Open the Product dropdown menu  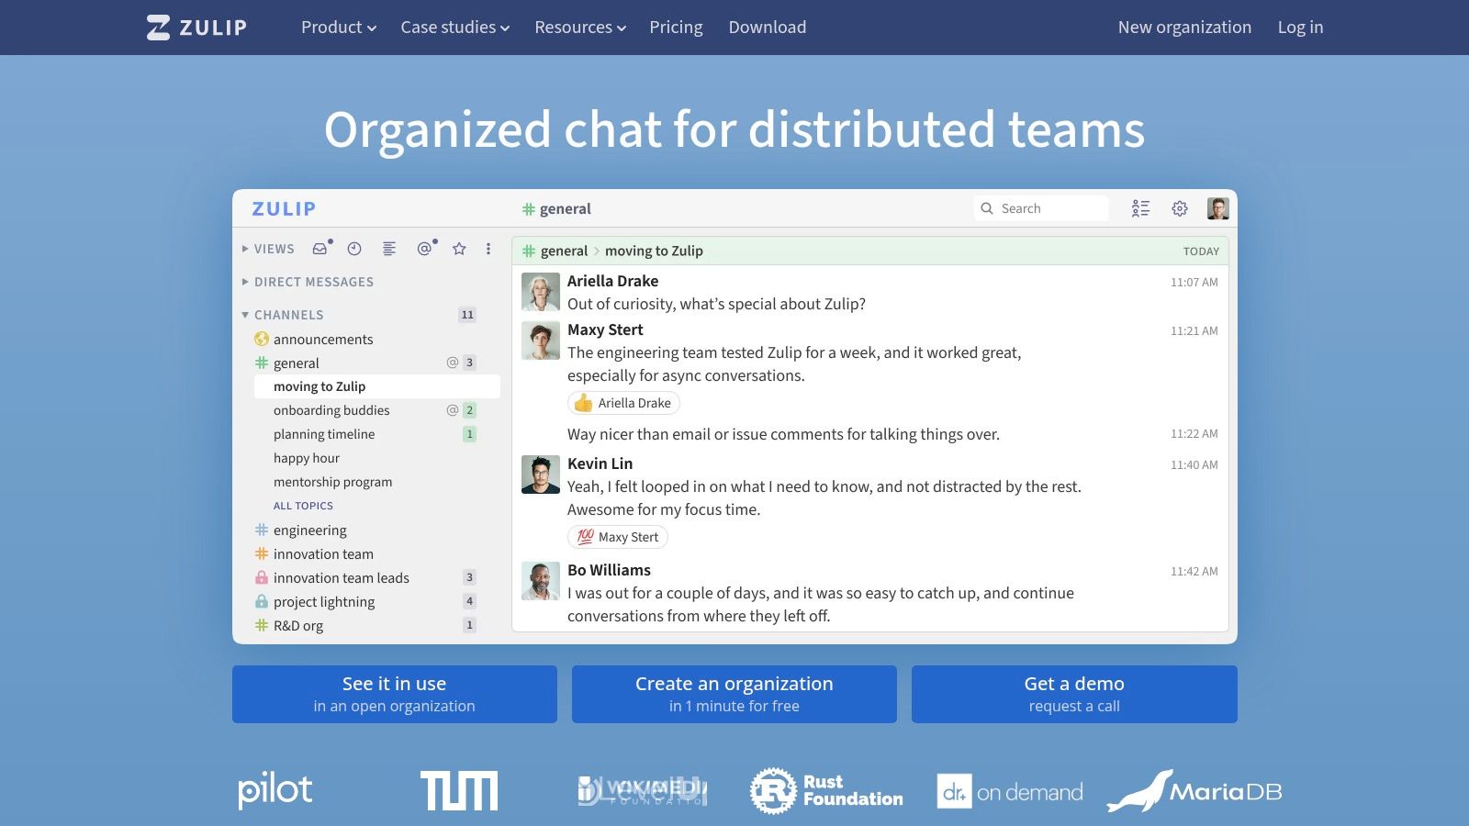[x=339, y=28]
